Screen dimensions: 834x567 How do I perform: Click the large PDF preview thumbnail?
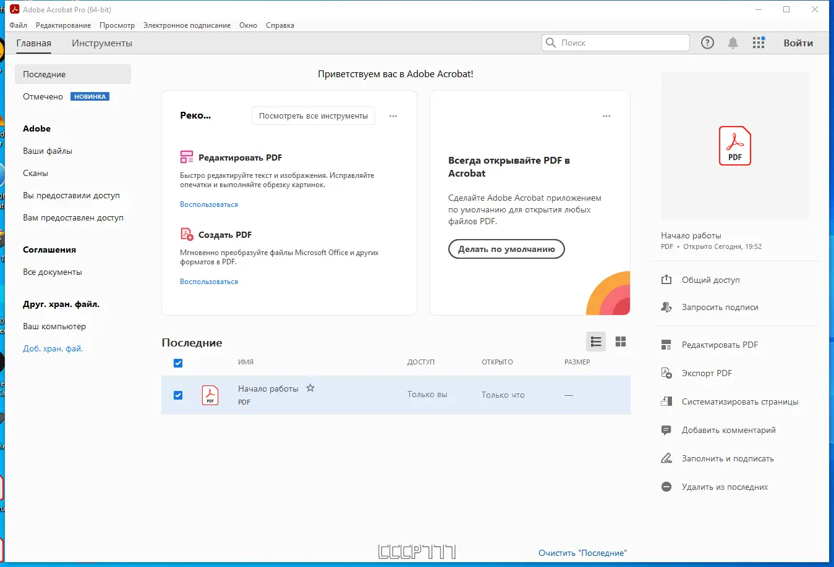point(735,146)
